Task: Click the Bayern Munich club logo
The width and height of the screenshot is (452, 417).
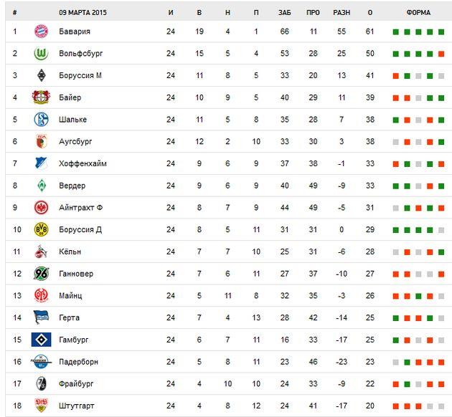Action: 40,32
